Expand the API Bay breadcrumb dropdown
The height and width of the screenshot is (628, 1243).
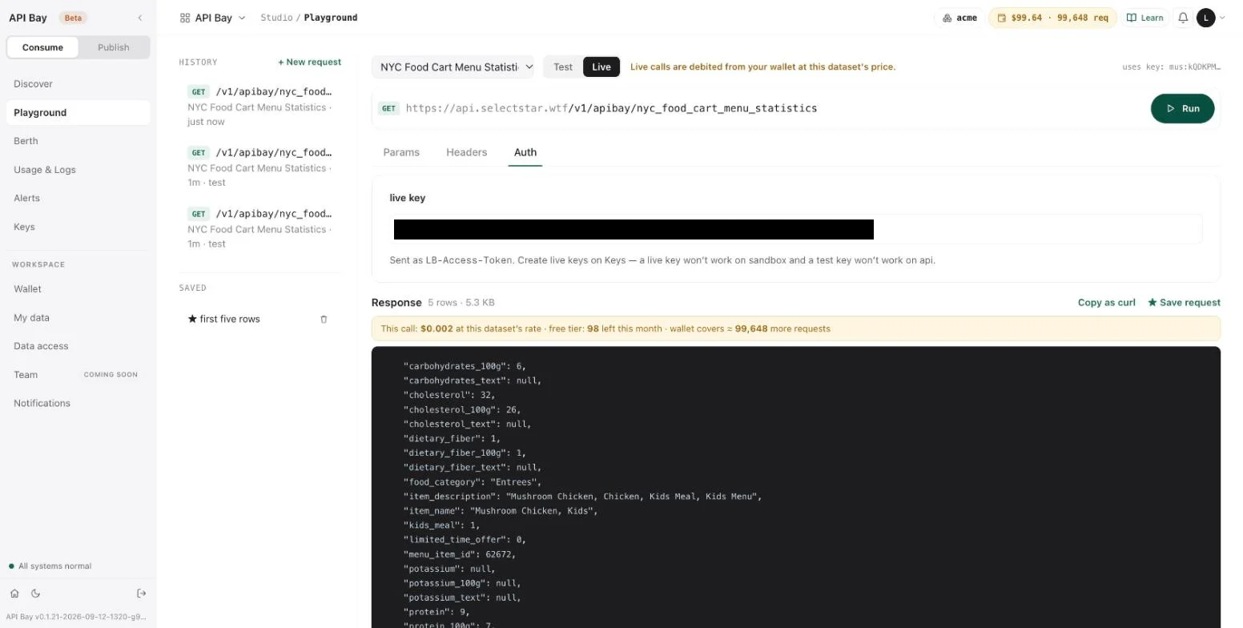[x=242, y=18]
